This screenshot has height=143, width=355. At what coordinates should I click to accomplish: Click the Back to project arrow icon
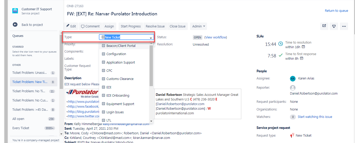(15, 25)
